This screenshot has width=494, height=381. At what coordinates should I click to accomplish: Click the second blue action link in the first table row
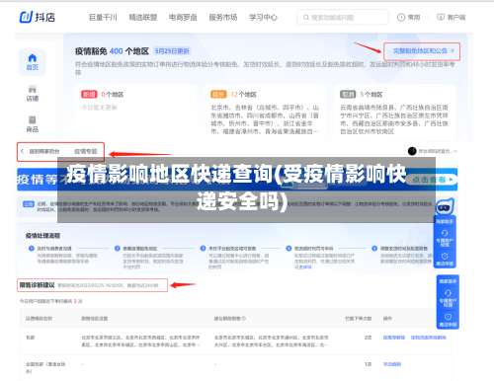click(x=429, y=338)
